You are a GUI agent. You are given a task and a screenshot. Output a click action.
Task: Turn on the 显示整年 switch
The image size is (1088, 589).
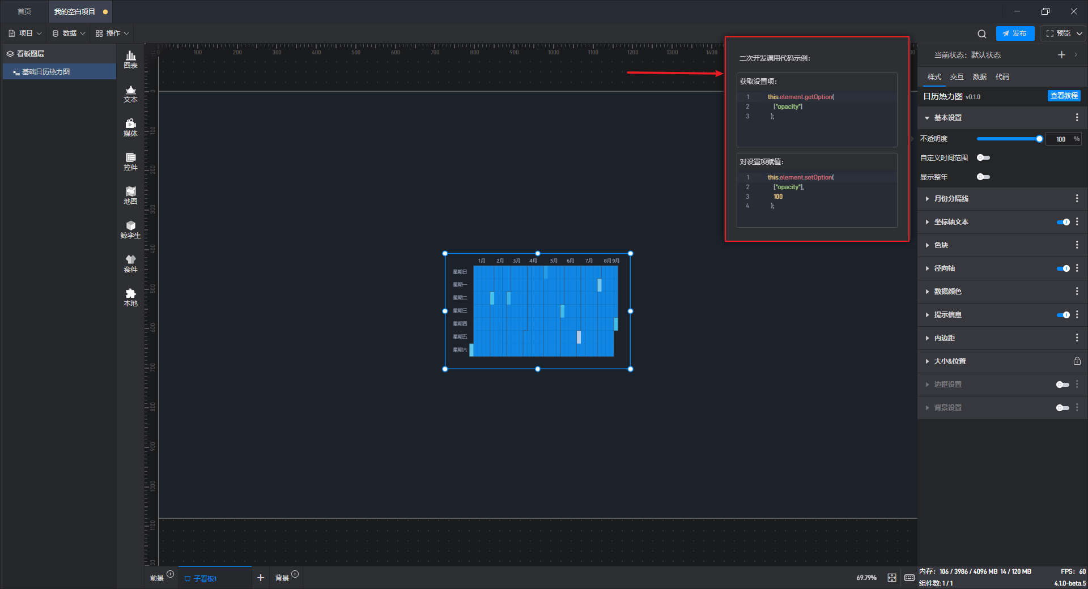(x=983, y=177)
